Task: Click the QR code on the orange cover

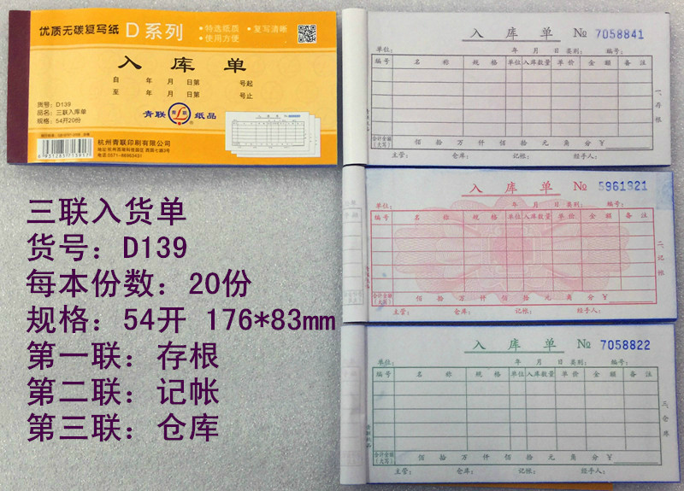Action: click(x=307, y=33)
